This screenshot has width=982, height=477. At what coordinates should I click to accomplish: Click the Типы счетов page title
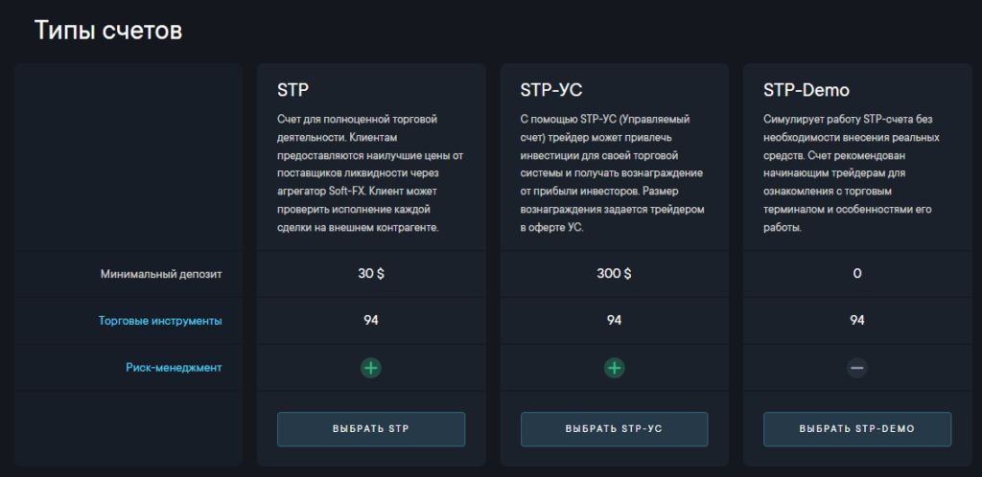click(108, 31)
